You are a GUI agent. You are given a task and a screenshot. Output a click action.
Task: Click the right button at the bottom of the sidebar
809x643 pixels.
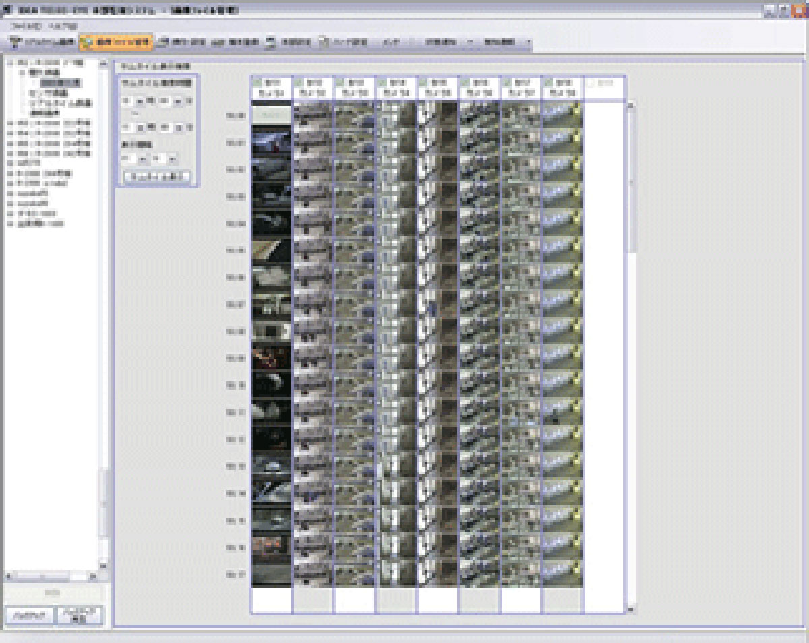point(80,616)
